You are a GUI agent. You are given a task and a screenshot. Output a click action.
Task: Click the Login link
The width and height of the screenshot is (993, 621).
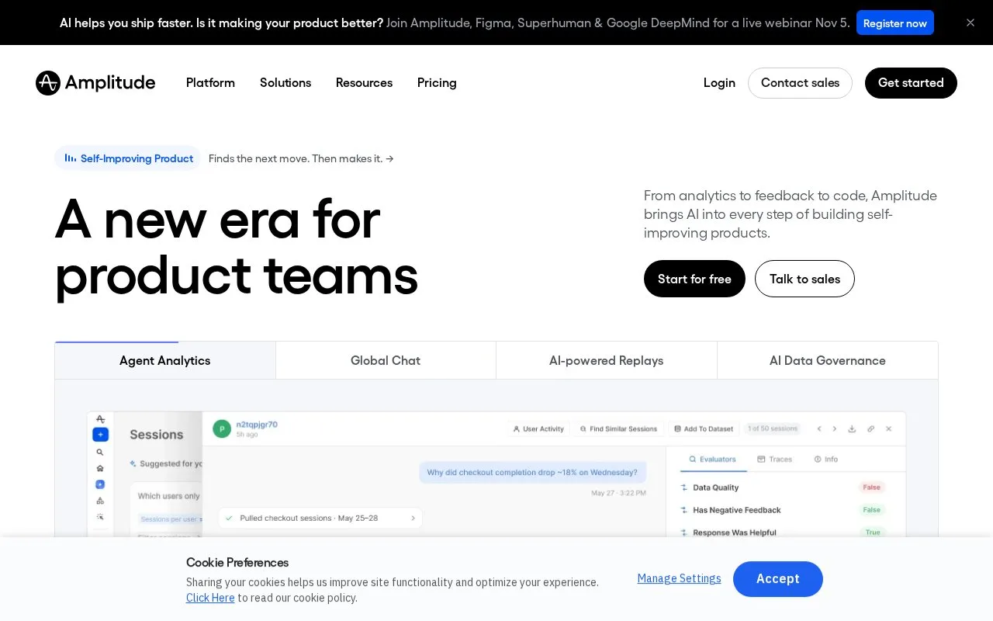click(x=719, y=83)
